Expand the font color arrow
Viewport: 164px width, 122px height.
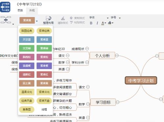[x=105, y=23]
